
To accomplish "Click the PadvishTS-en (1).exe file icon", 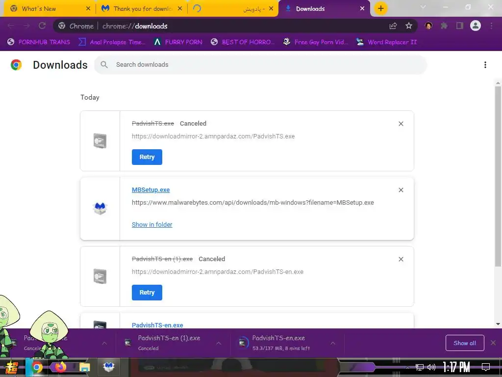I will [x=100, y=276].
